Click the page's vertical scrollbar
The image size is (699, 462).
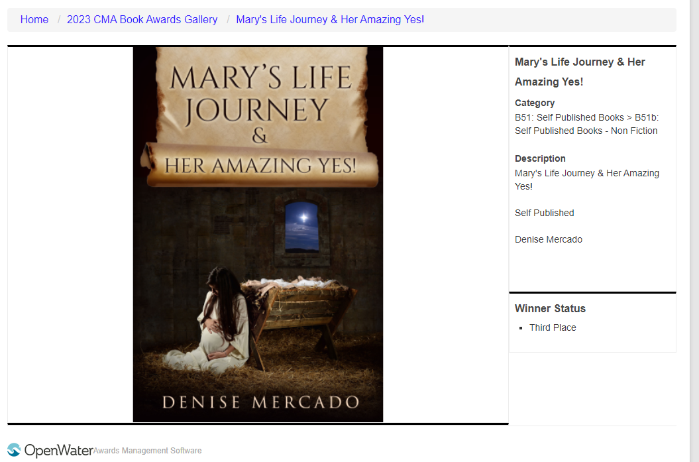[694, 231]
